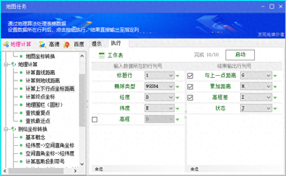This screenshot has width=286, height=176.
Task: Enable the 高程 checkbox
Action: pyautogui.click(x=95, y=119)
